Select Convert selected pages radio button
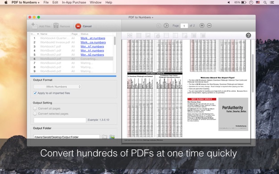 tap(35, 113)
